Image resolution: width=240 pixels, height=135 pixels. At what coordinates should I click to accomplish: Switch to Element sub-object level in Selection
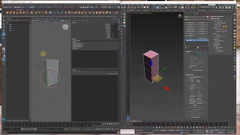tap(200, 54)
